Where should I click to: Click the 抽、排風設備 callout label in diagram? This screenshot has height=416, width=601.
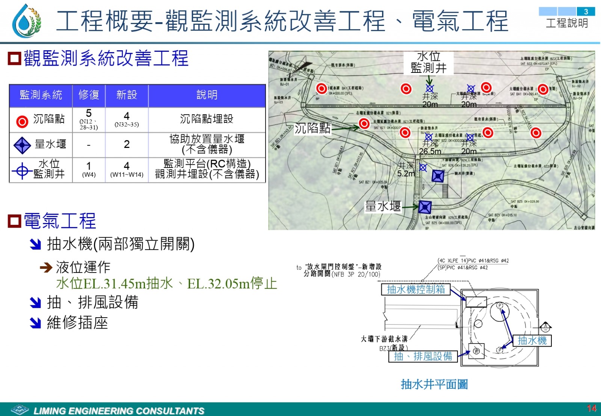pos(423,356)
